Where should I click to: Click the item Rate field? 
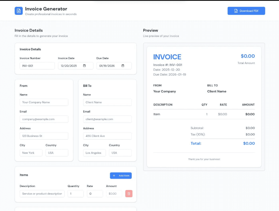95,193
